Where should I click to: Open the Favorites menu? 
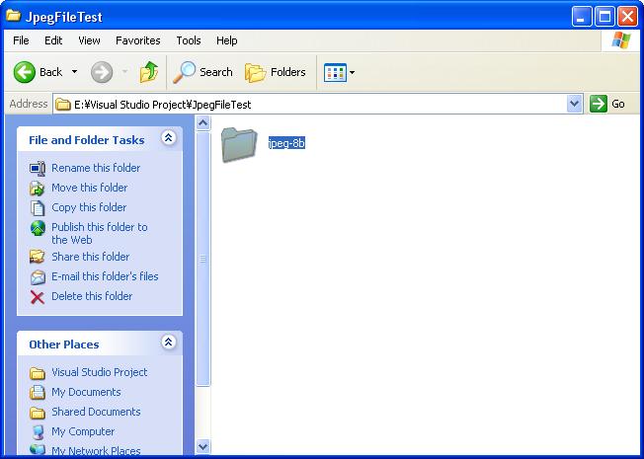click(137, 40)
